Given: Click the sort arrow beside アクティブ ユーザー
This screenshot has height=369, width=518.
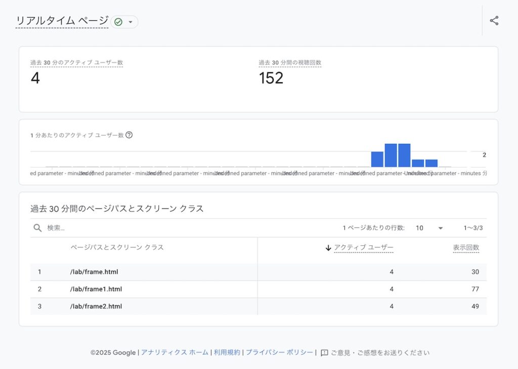Looking at the screenshot, I should tap(328, 248).
